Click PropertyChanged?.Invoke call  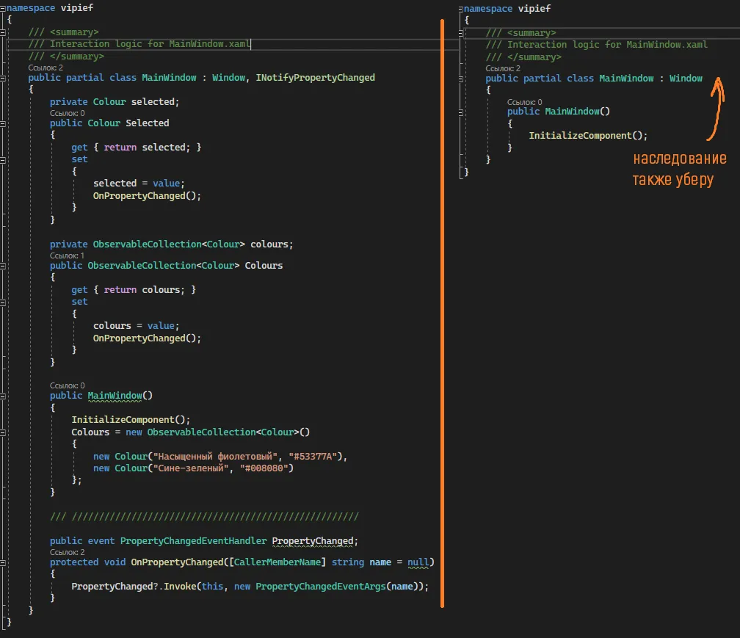(134, 587)
